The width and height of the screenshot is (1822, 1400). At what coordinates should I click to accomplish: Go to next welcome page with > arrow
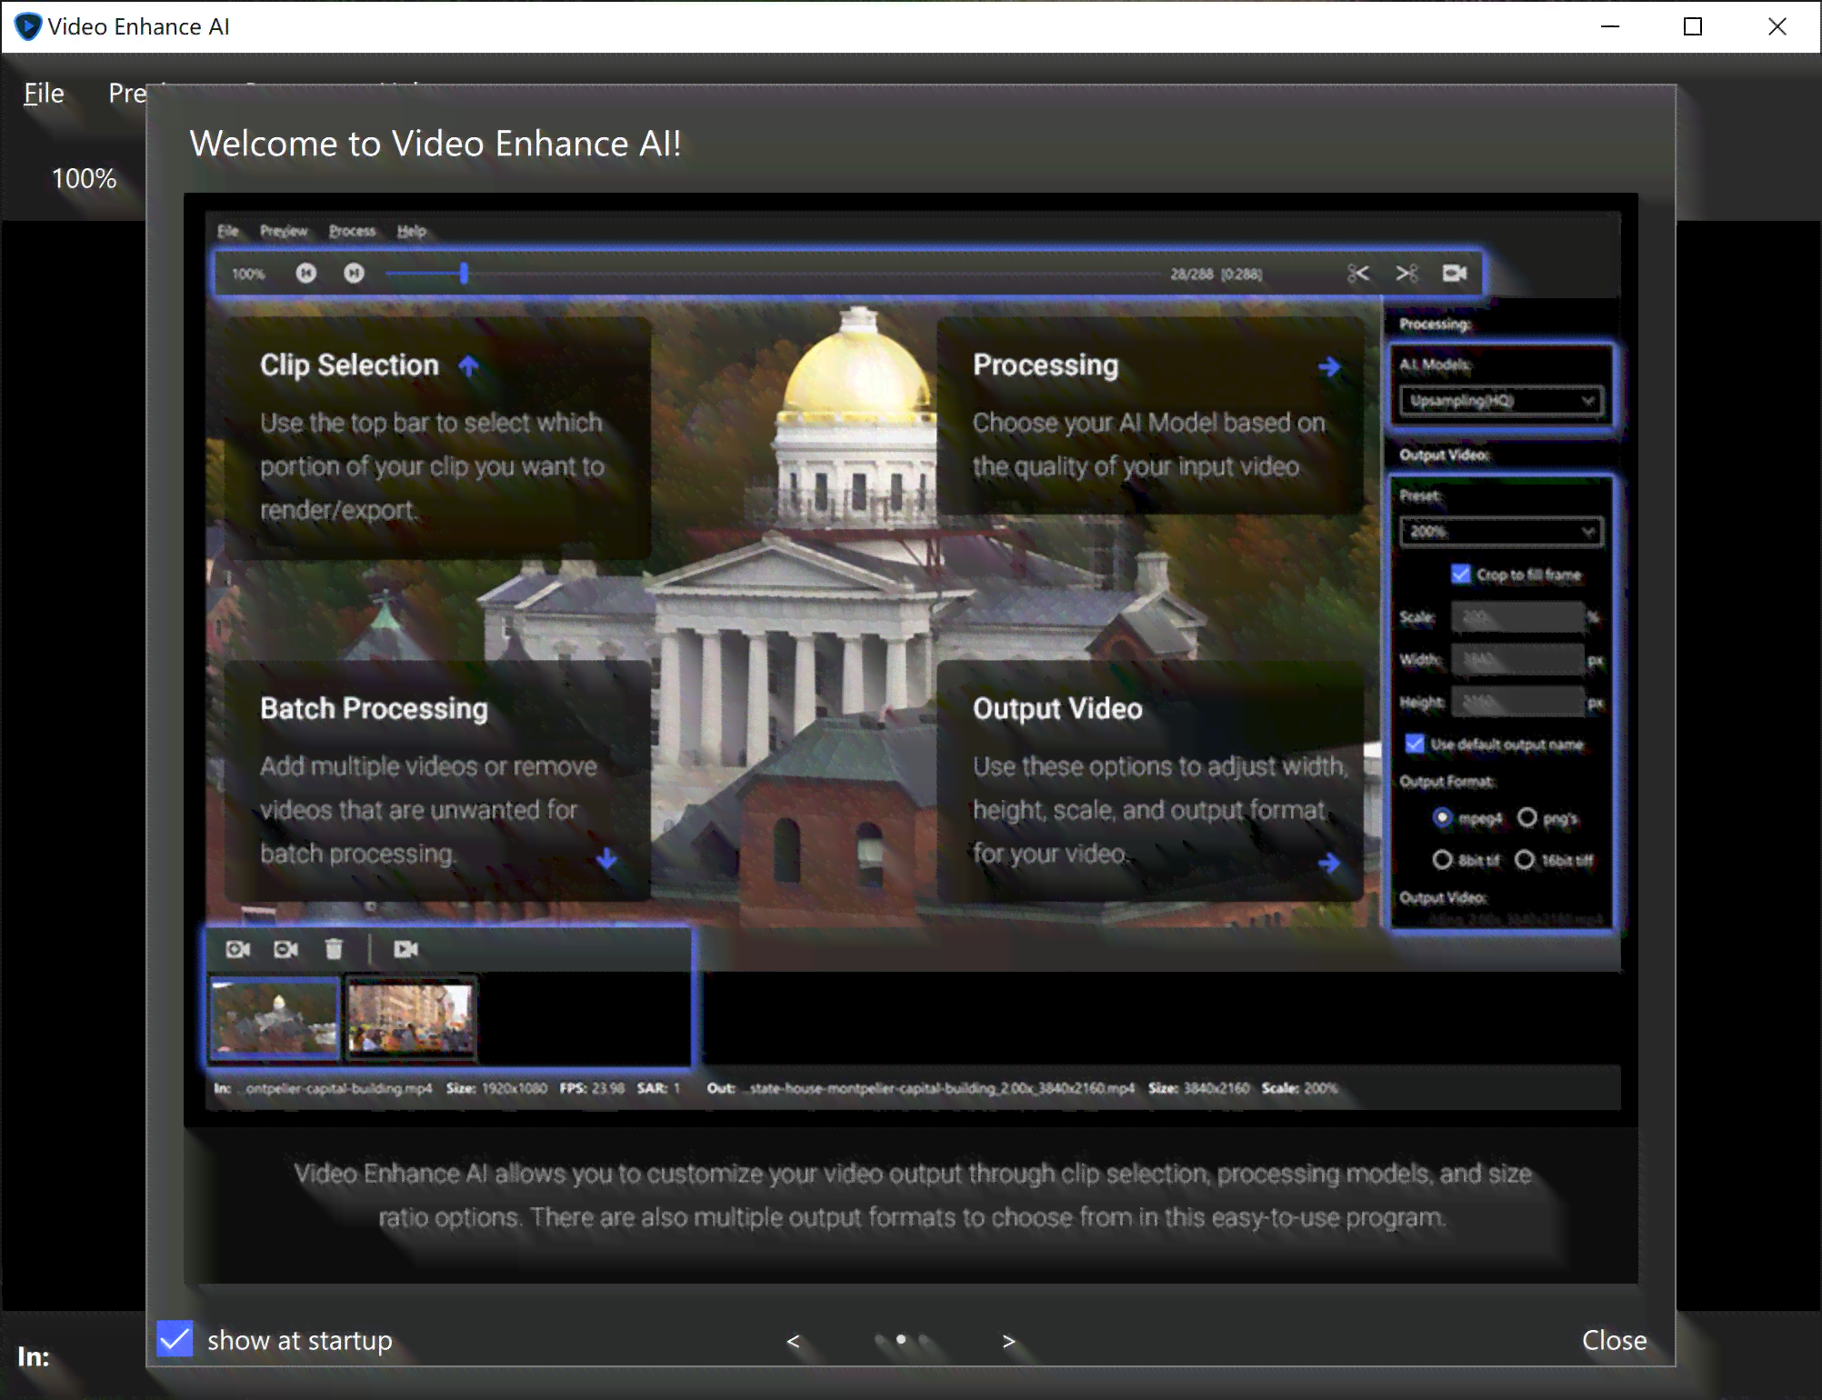(x=1008, y=1341)
